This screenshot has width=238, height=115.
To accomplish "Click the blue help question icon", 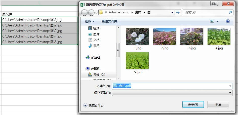I will click(x=228, y=21).
